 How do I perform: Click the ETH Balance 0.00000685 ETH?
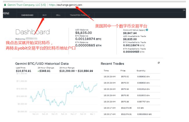[88, 45]
